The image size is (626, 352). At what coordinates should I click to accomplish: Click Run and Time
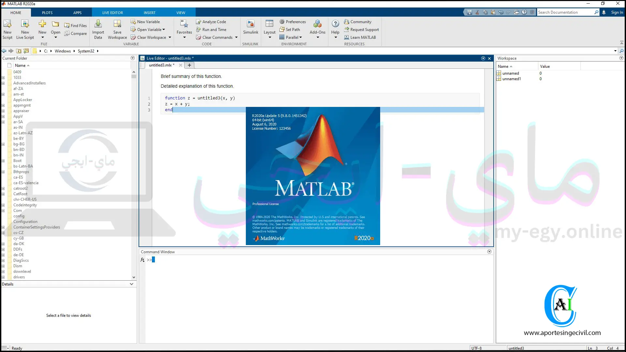tap(211, 29)
